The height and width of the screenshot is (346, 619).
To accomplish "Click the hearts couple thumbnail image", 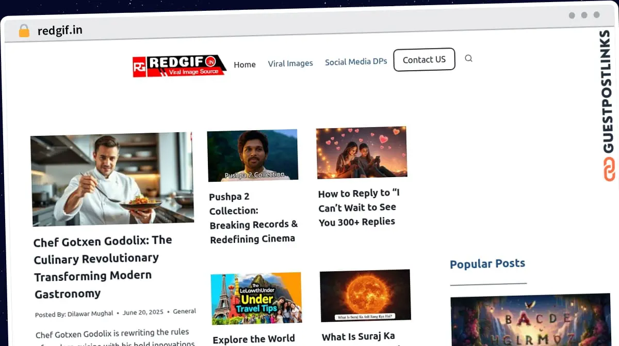I will pyautogui.click(x=361, y=152).
